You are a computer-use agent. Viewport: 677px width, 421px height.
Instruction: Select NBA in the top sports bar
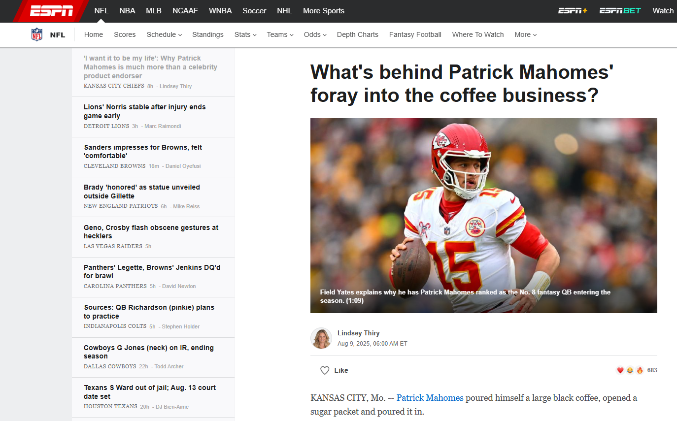(127, 11)
